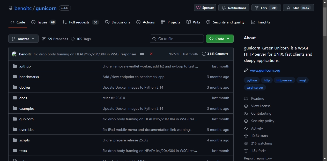Open the Pull requests tab
Screen dimensions: 327x161
(81, 22)
